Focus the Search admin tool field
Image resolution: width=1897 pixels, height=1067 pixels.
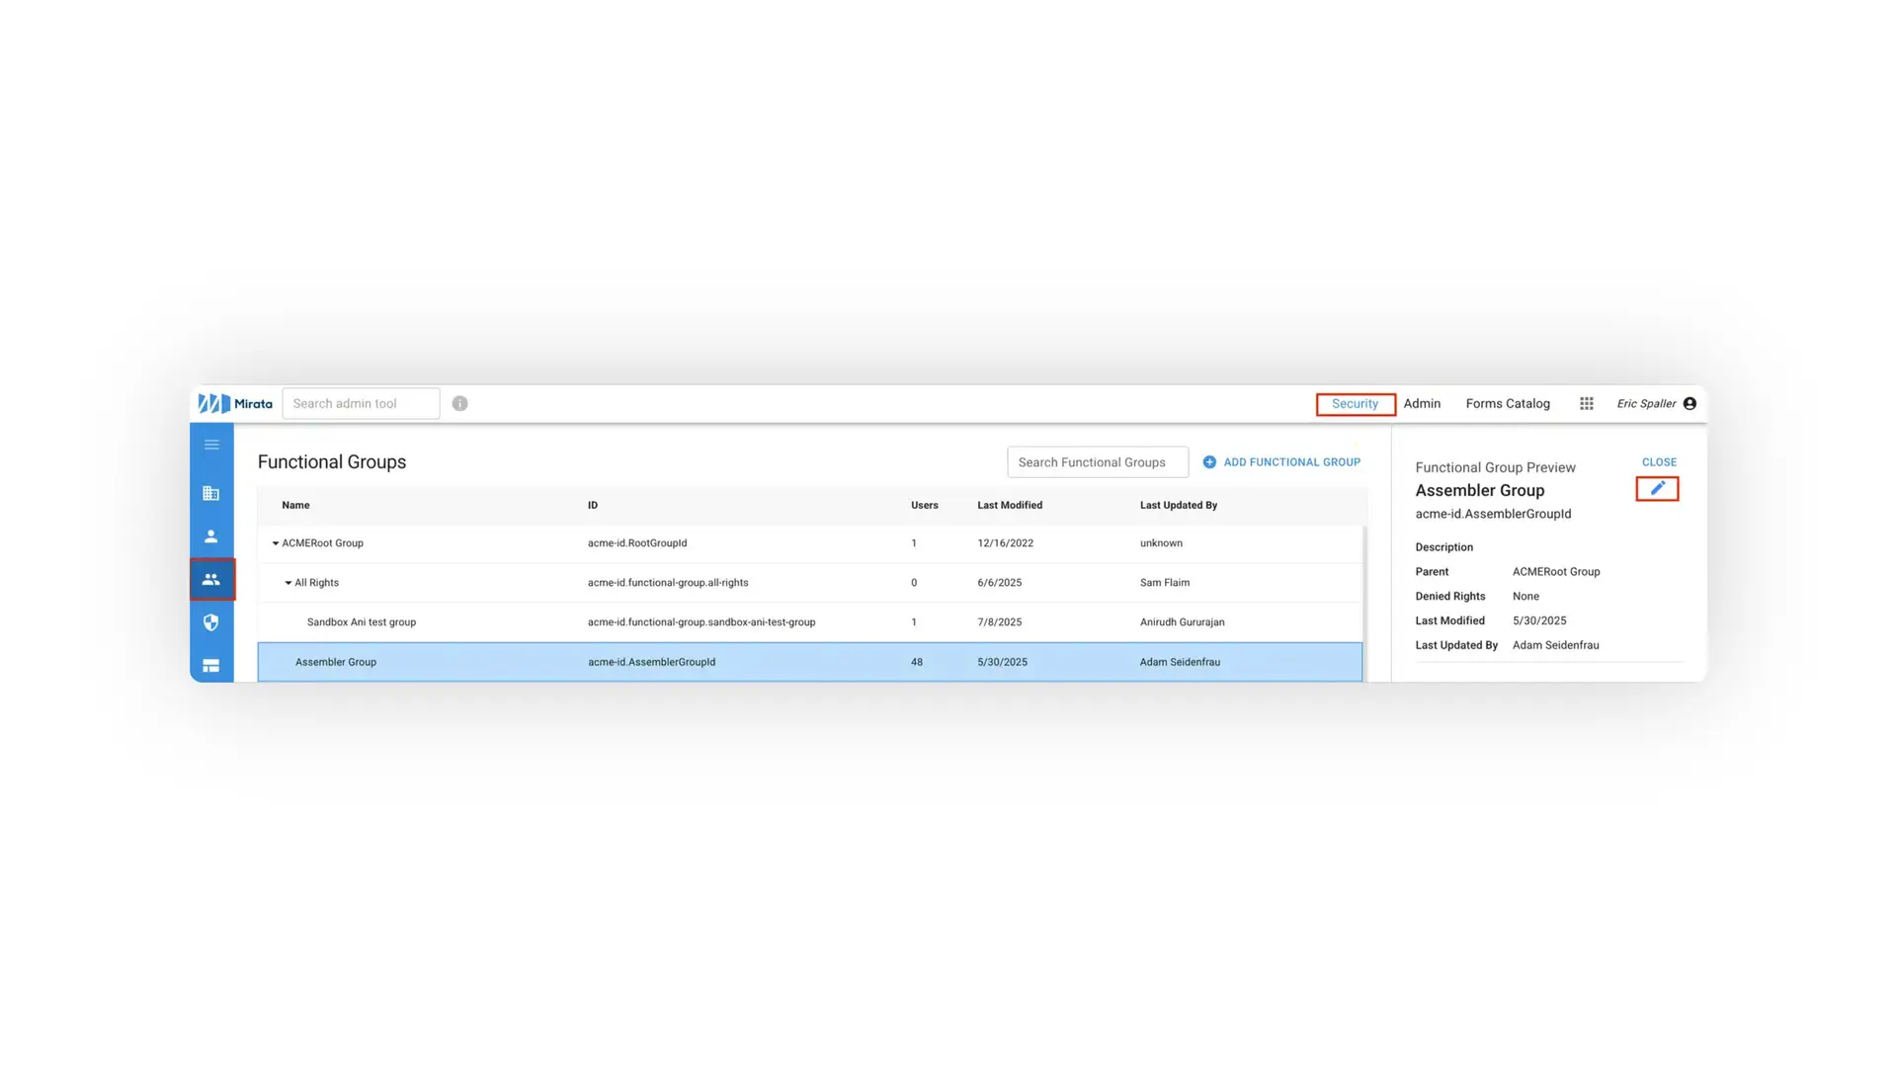[361, 403]
